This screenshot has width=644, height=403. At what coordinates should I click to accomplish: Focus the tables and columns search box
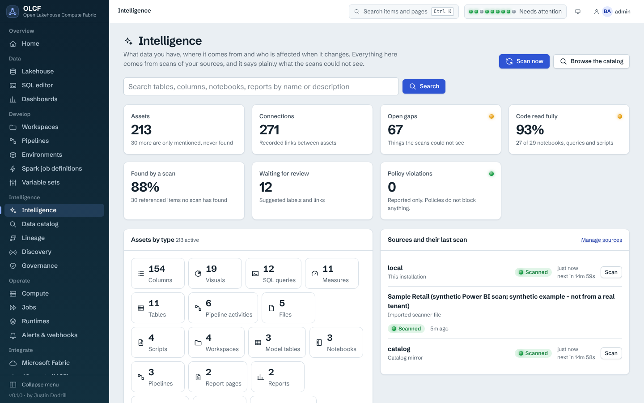[261, 86]
